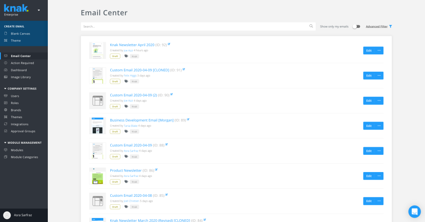Edit Custom Email 2020-04-09 (2)

pos(369,101)
